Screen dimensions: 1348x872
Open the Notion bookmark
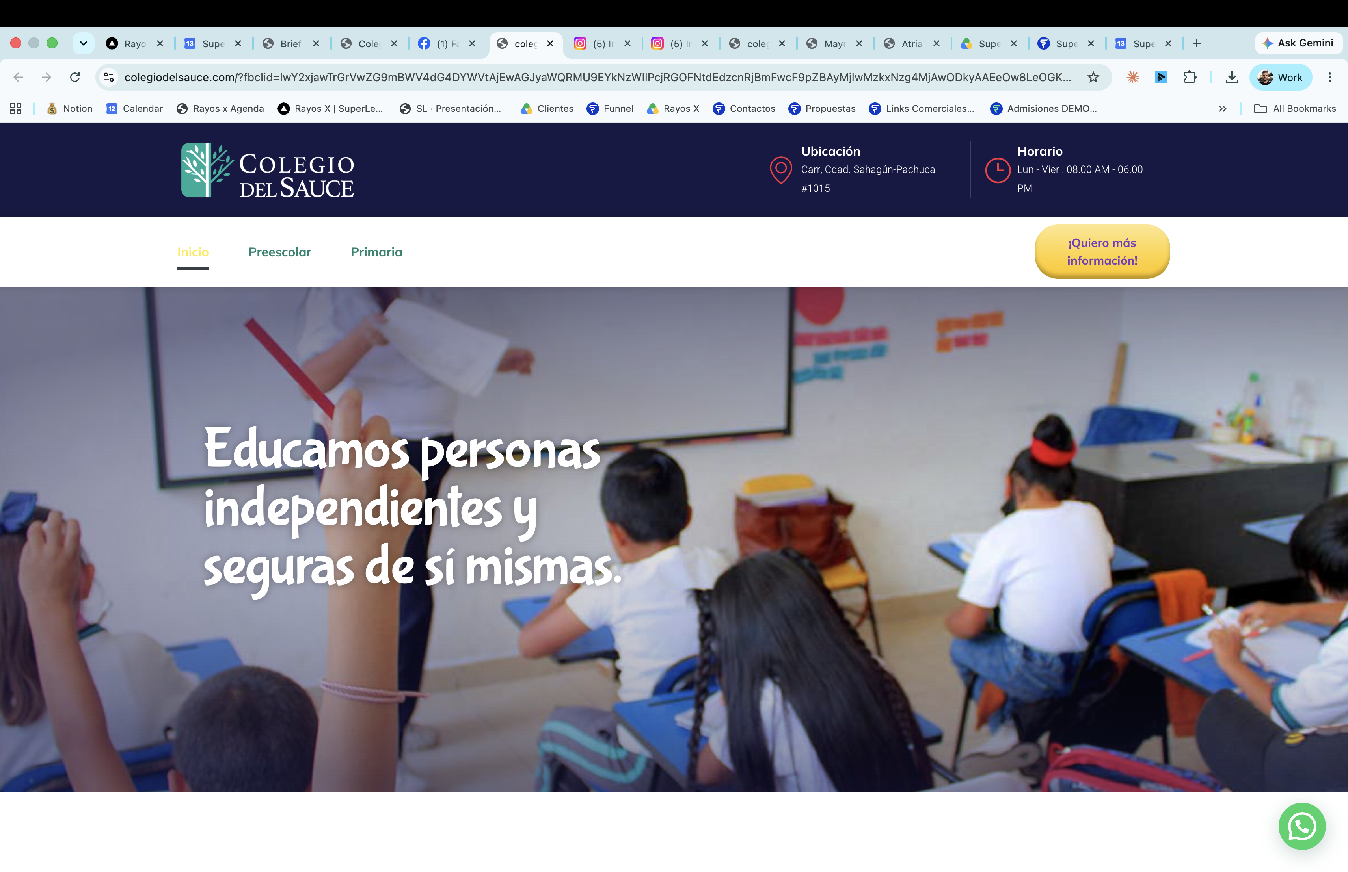coord(70,109)
